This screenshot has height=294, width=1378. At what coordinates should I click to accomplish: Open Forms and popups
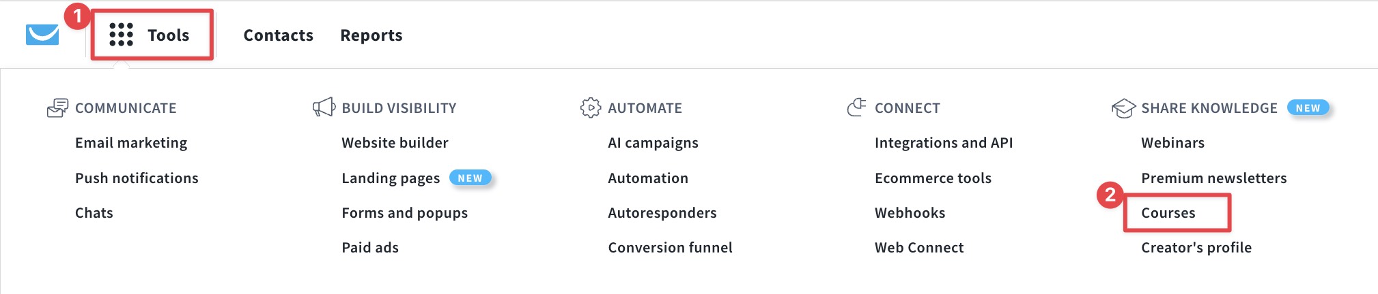(x=405, y=213)
